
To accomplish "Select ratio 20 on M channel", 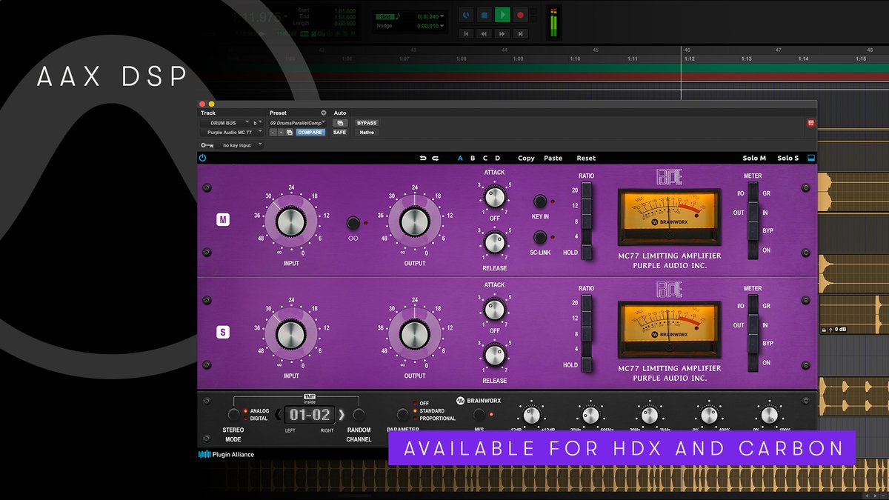I will coord(587,190).
